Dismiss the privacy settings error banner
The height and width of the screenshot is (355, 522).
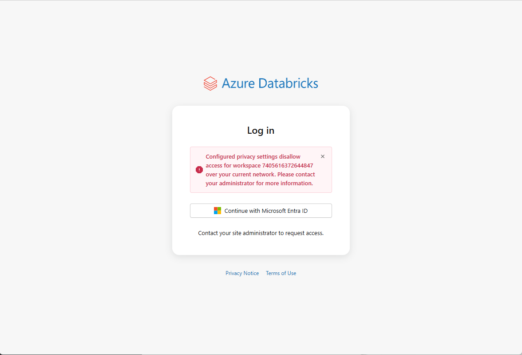coord(323,156)
